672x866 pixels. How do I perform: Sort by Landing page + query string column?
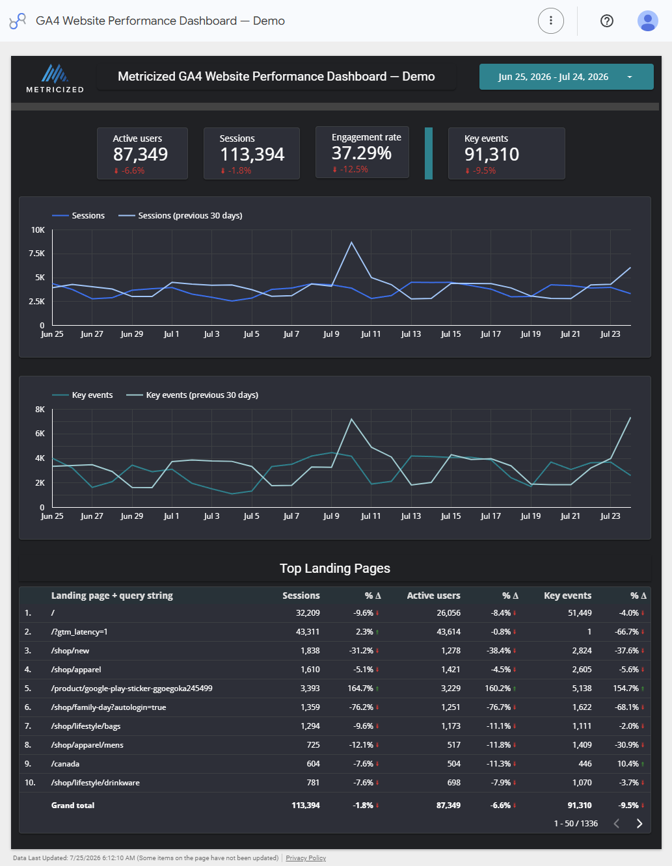point(112,596)
